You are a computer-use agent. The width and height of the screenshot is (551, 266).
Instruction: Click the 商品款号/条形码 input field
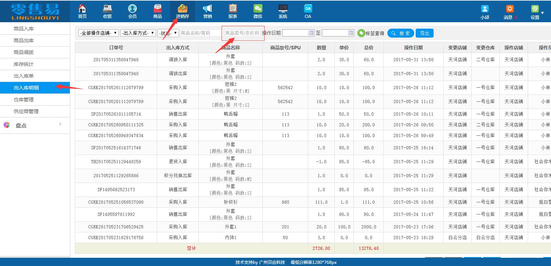[x=243, y=33]
